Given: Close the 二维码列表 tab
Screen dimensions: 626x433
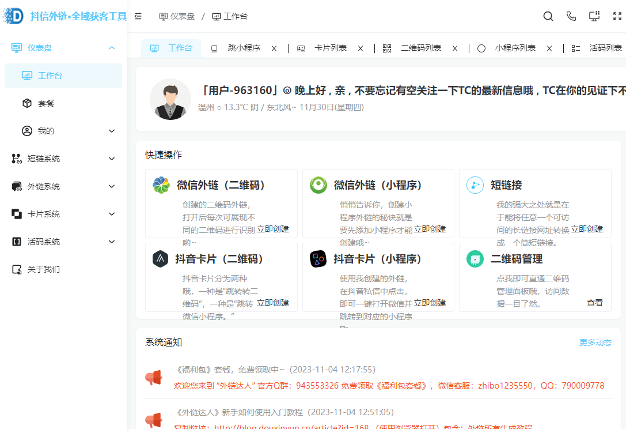Looking at the screenshot, I should (x=455, y=48).
